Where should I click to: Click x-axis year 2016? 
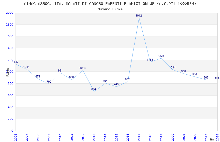point(128,137)
